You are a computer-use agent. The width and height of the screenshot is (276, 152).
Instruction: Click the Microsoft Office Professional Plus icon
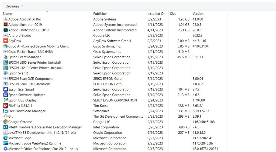point(6,149)
